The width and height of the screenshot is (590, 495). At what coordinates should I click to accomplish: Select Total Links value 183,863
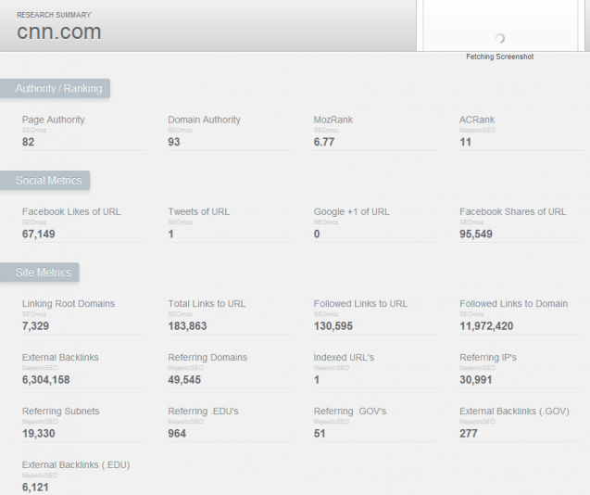(187, 326)
